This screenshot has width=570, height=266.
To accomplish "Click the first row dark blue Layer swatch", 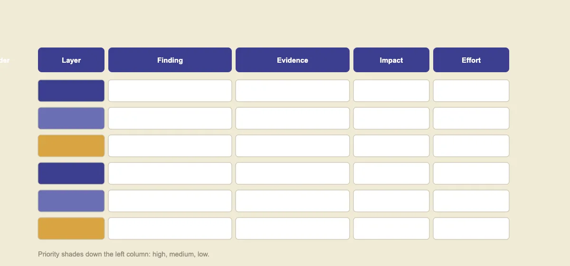I will pyautogui.click(x=71, y=91).
